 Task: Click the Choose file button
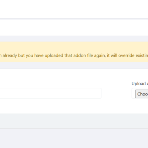coord(142,94)
